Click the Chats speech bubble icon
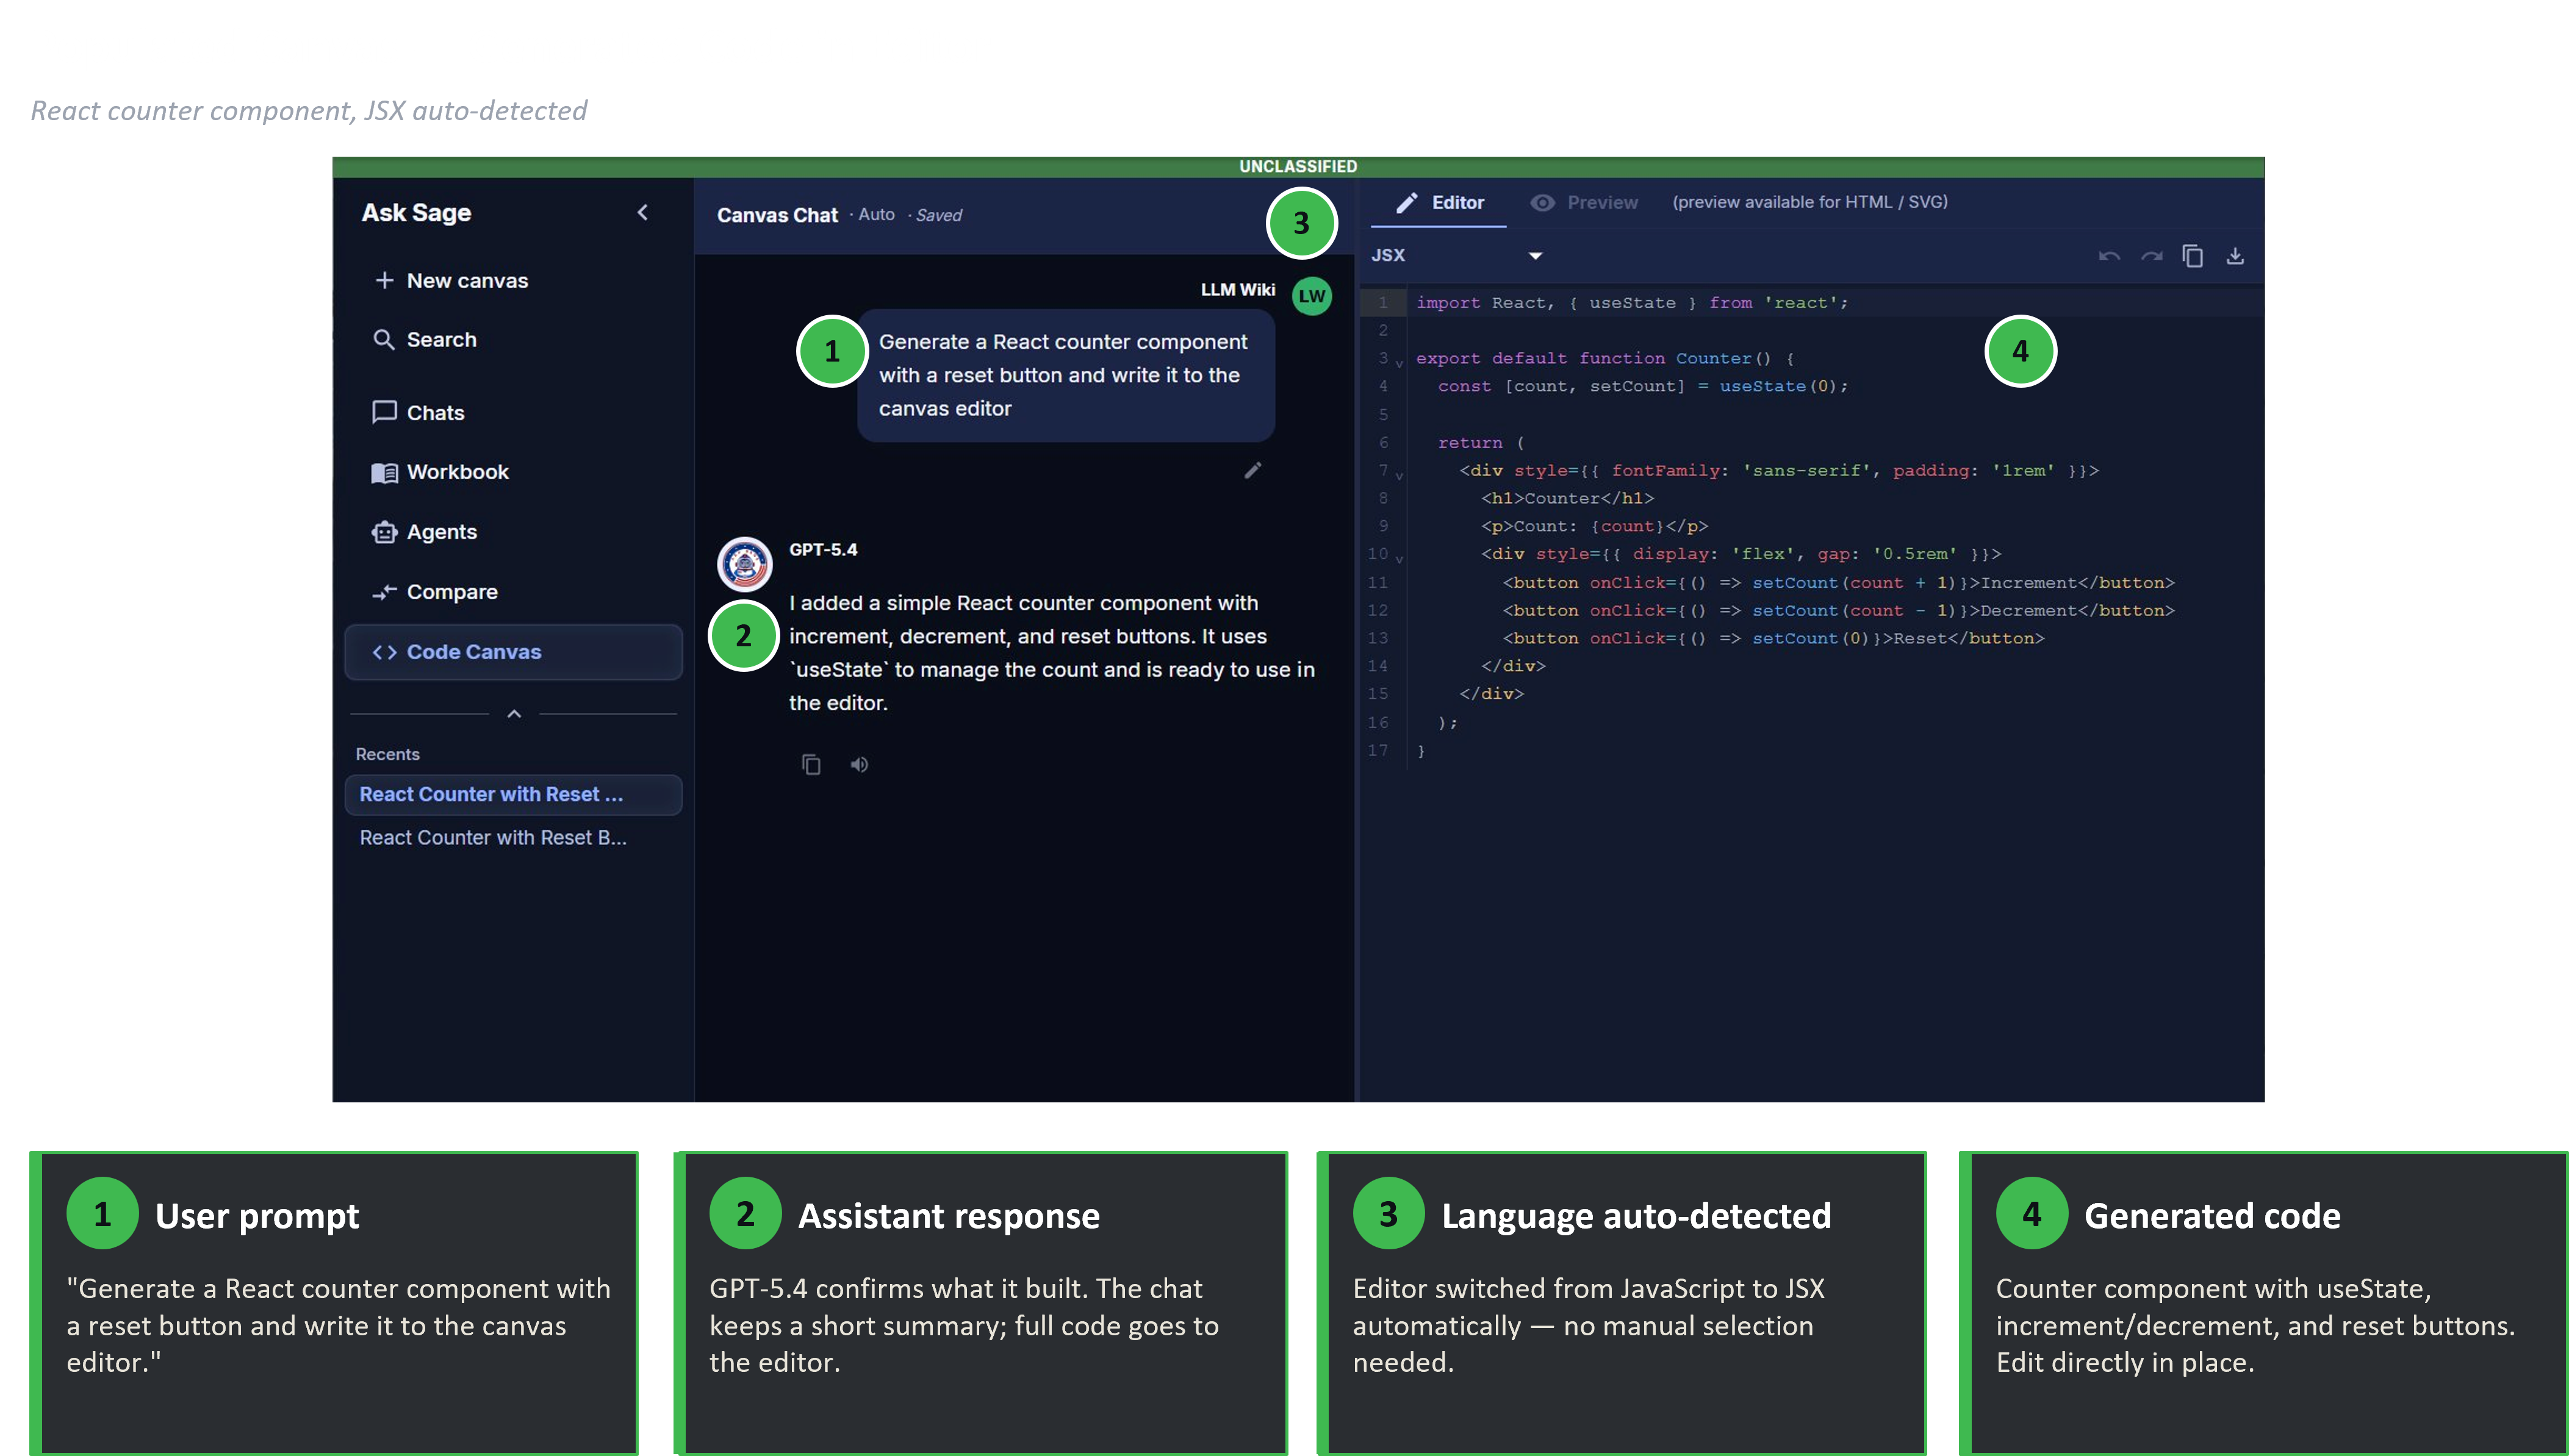 (384, 412)
